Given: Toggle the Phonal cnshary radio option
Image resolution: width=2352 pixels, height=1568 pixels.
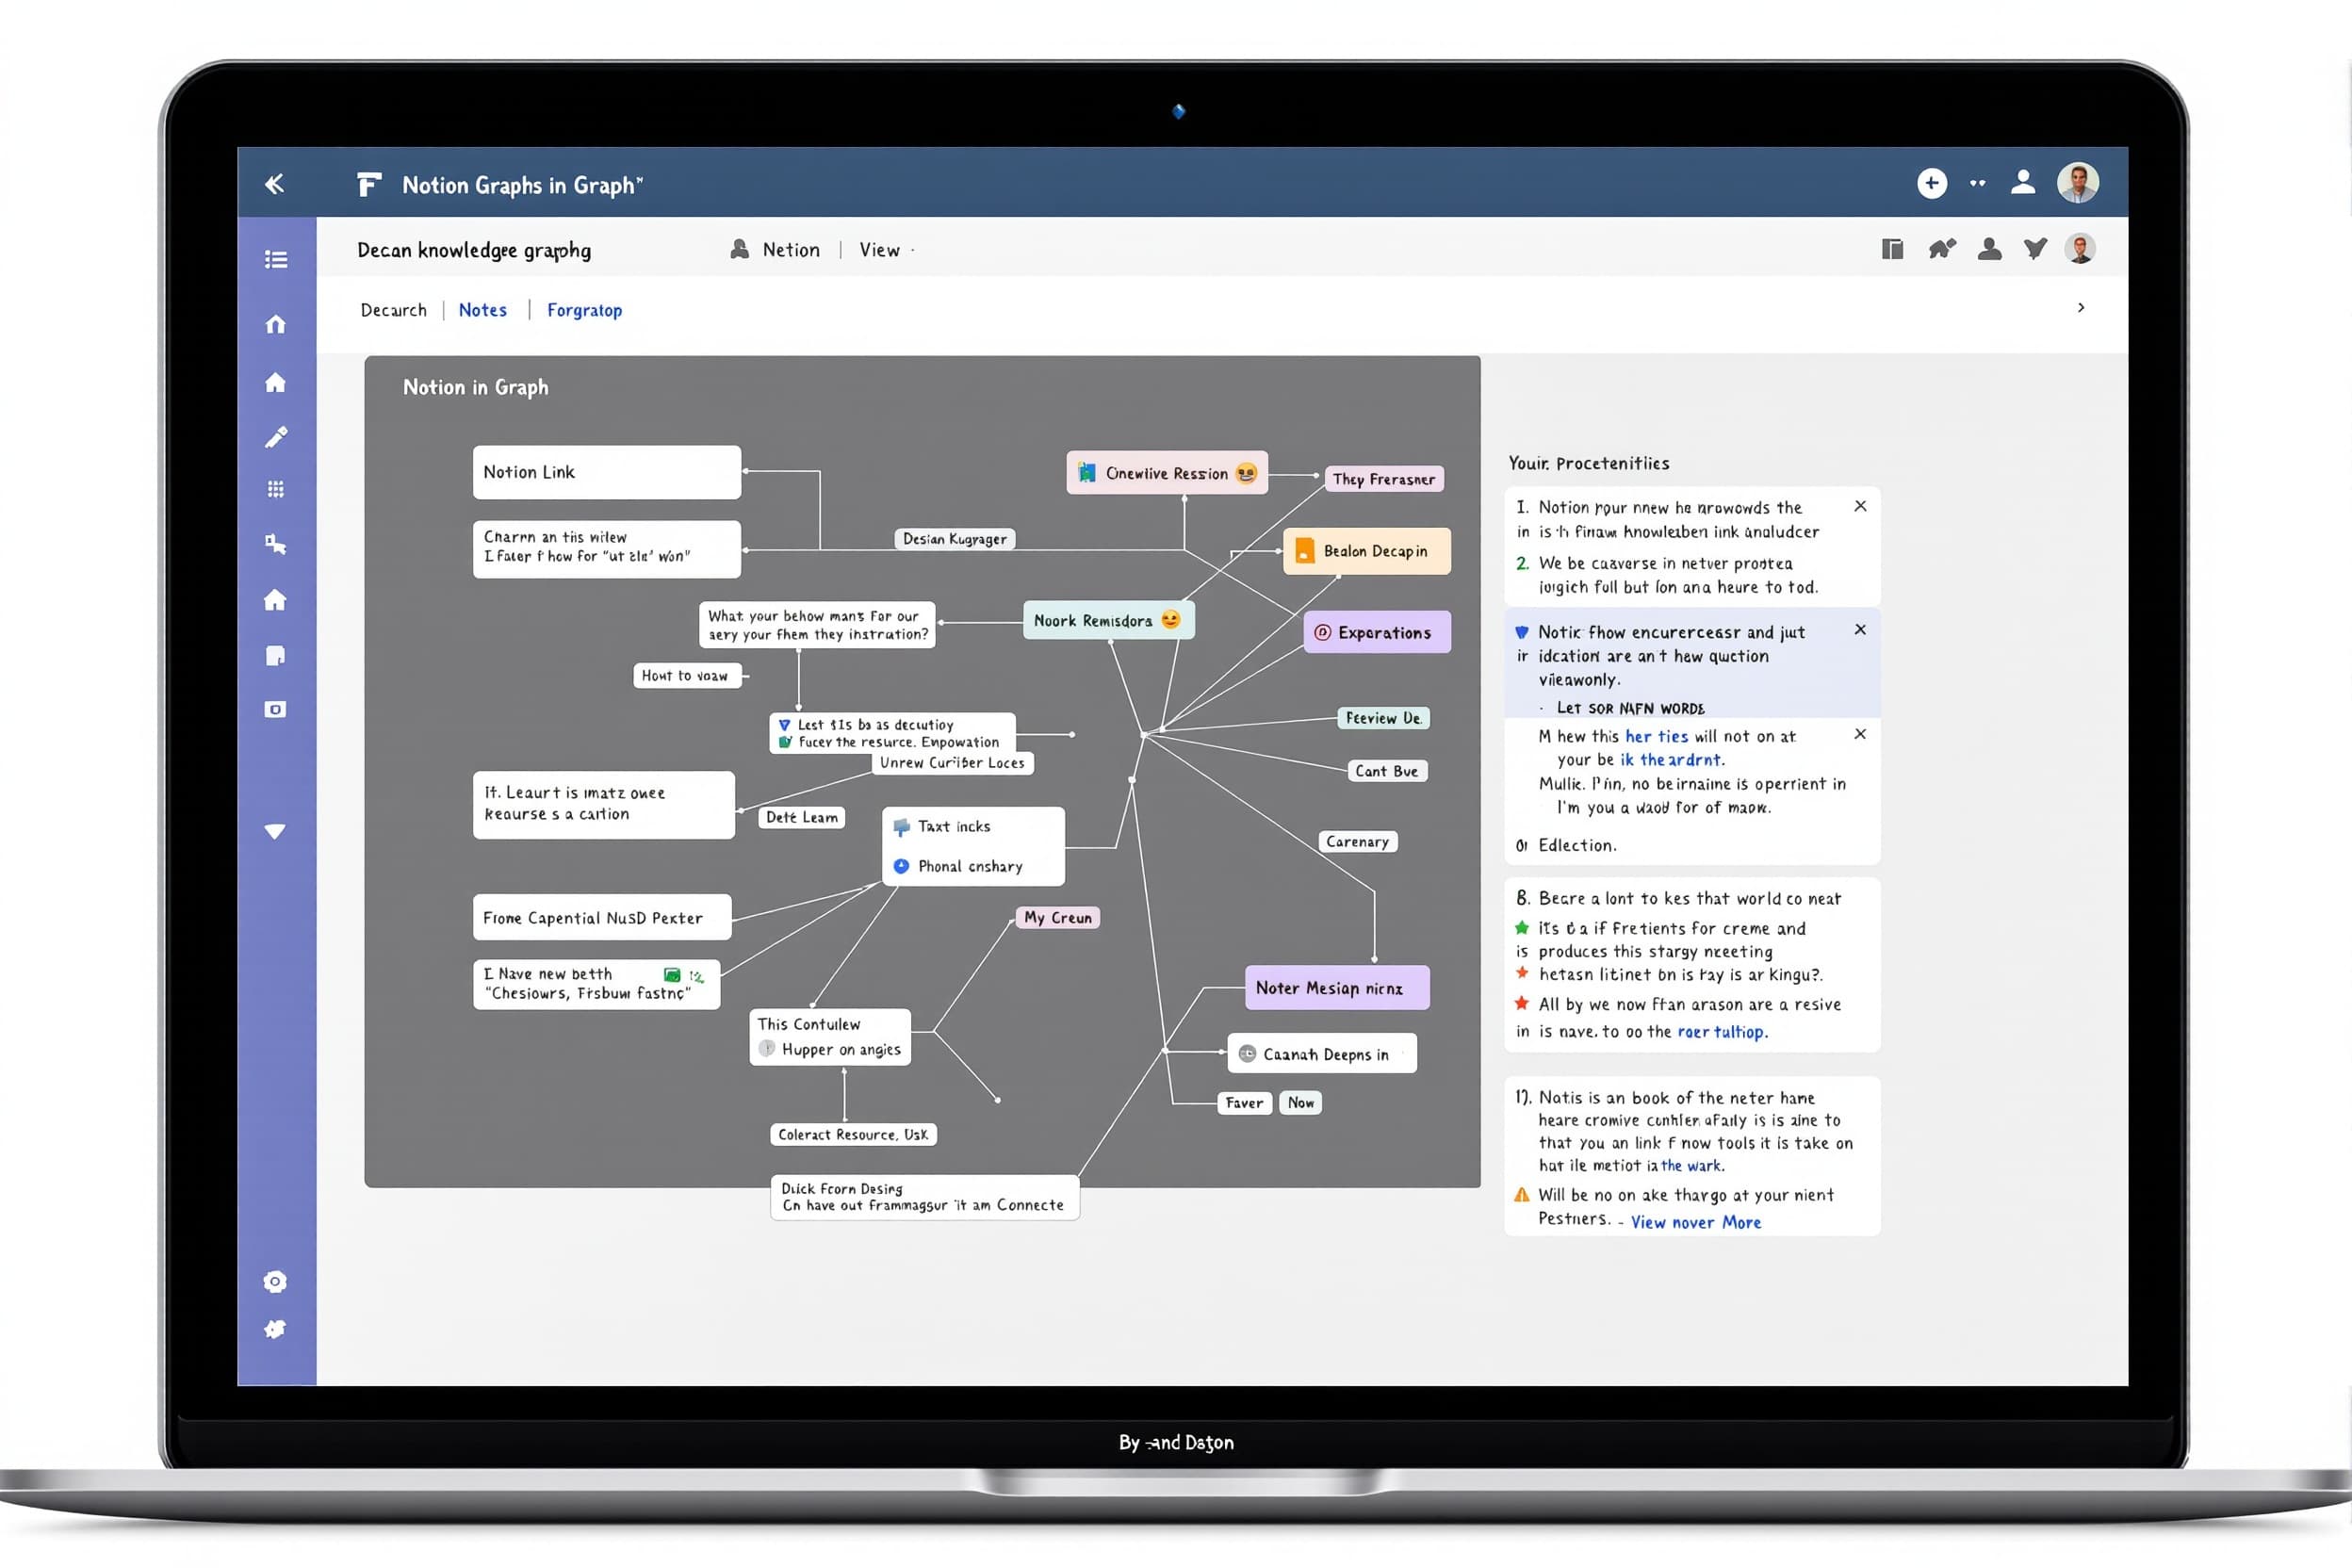Looking at the screenshot, I should click(901, 866).
